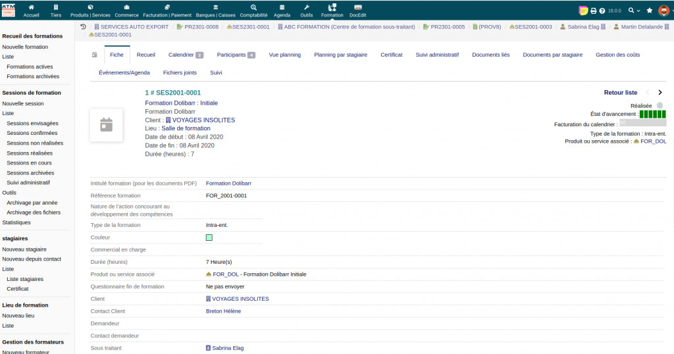Click the green Couleur swatch
674x354 pixels.
coord(209,238)
